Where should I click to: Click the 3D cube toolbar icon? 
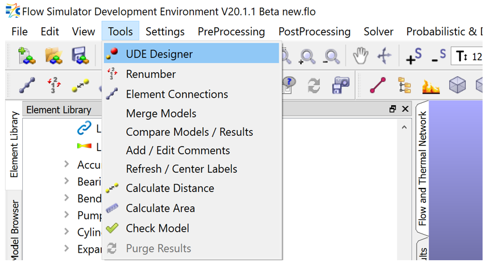click(458, 86)
